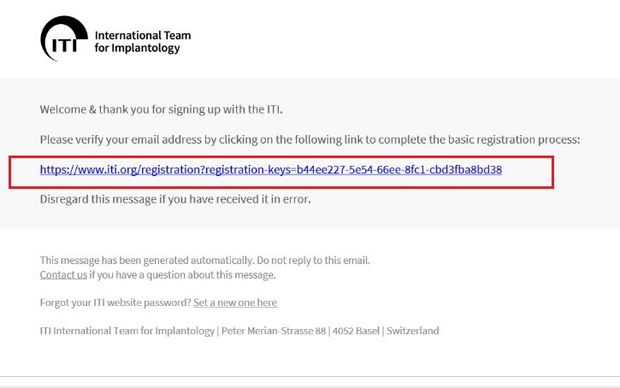This screenshot has width=620, height=388.
Task: Follow the Set a new one here link
Action: click(235, 303)
